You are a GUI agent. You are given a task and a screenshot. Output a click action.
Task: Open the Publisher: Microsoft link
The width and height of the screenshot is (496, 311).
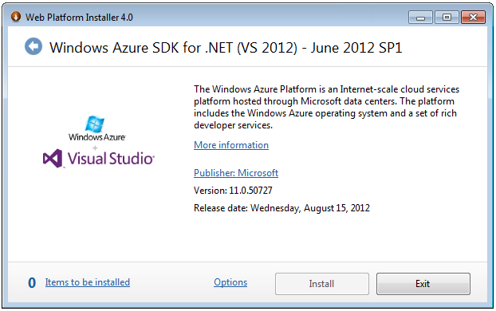(x=236, y=173)
